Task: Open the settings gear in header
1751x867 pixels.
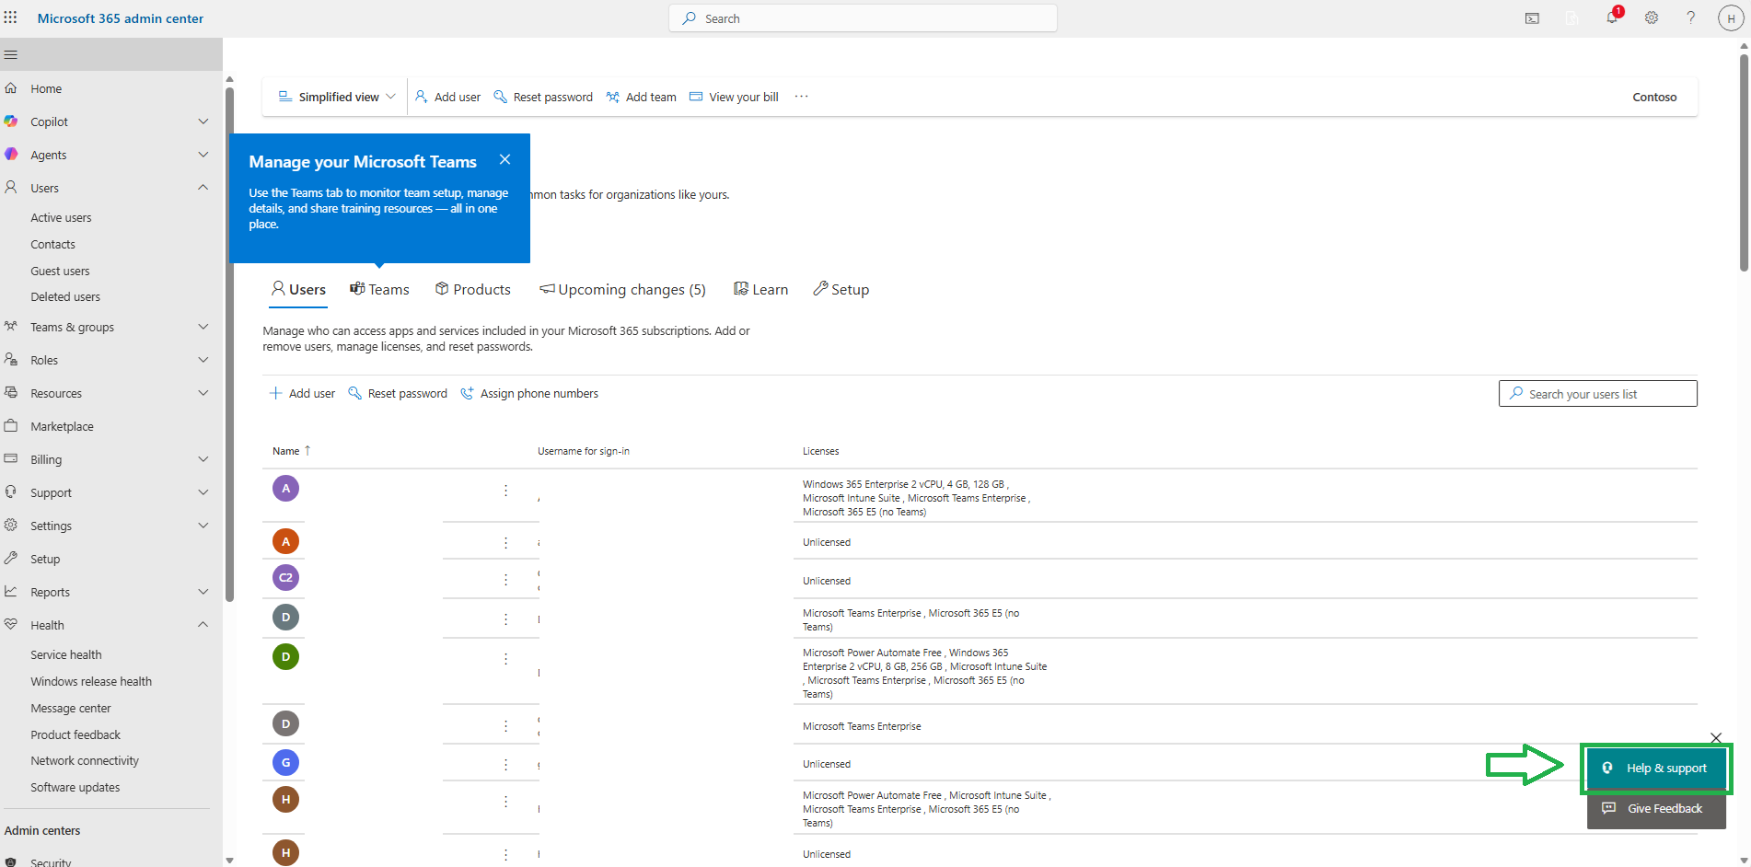Action: click(x=1652, y=17)
